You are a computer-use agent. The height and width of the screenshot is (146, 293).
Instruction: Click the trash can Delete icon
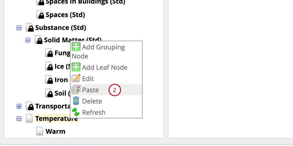point(76,101)
